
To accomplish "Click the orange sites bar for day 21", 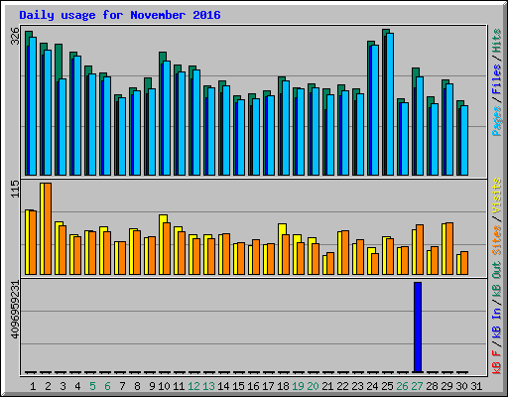I will (x=330, y=263).
